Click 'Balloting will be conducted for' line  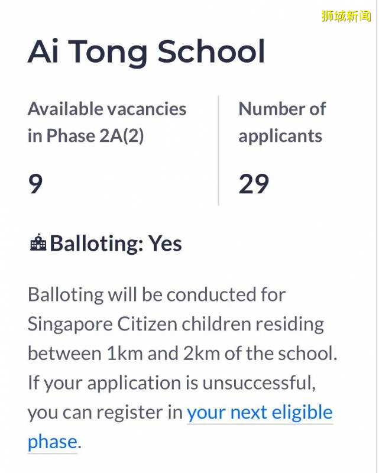point(157,294)
